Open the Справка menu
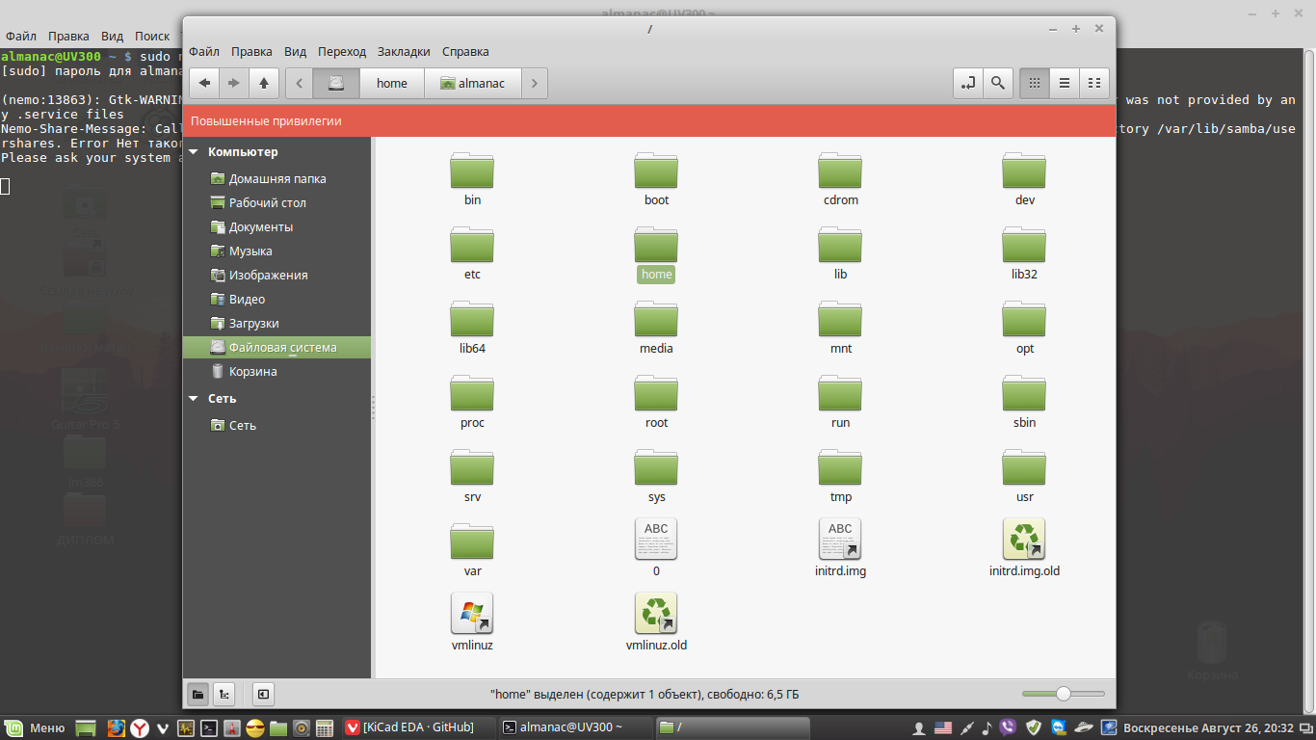Viewport: 1316px width, 740px height. click(x=465, y=51)
